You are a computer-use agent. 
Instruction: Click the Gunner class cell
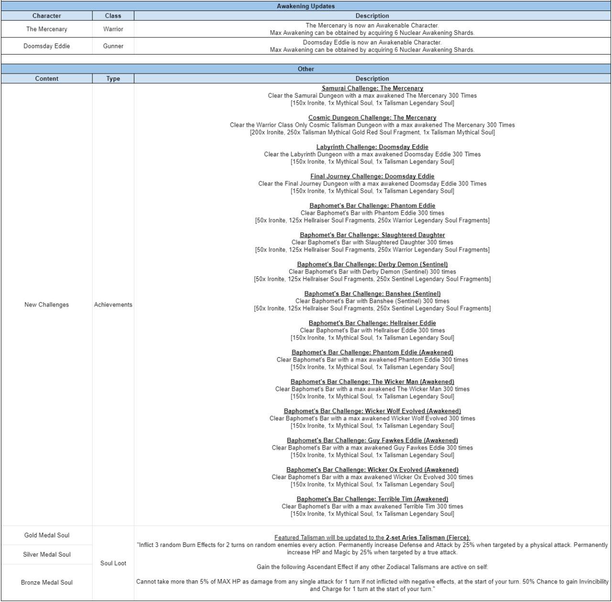tap(113, 46)
